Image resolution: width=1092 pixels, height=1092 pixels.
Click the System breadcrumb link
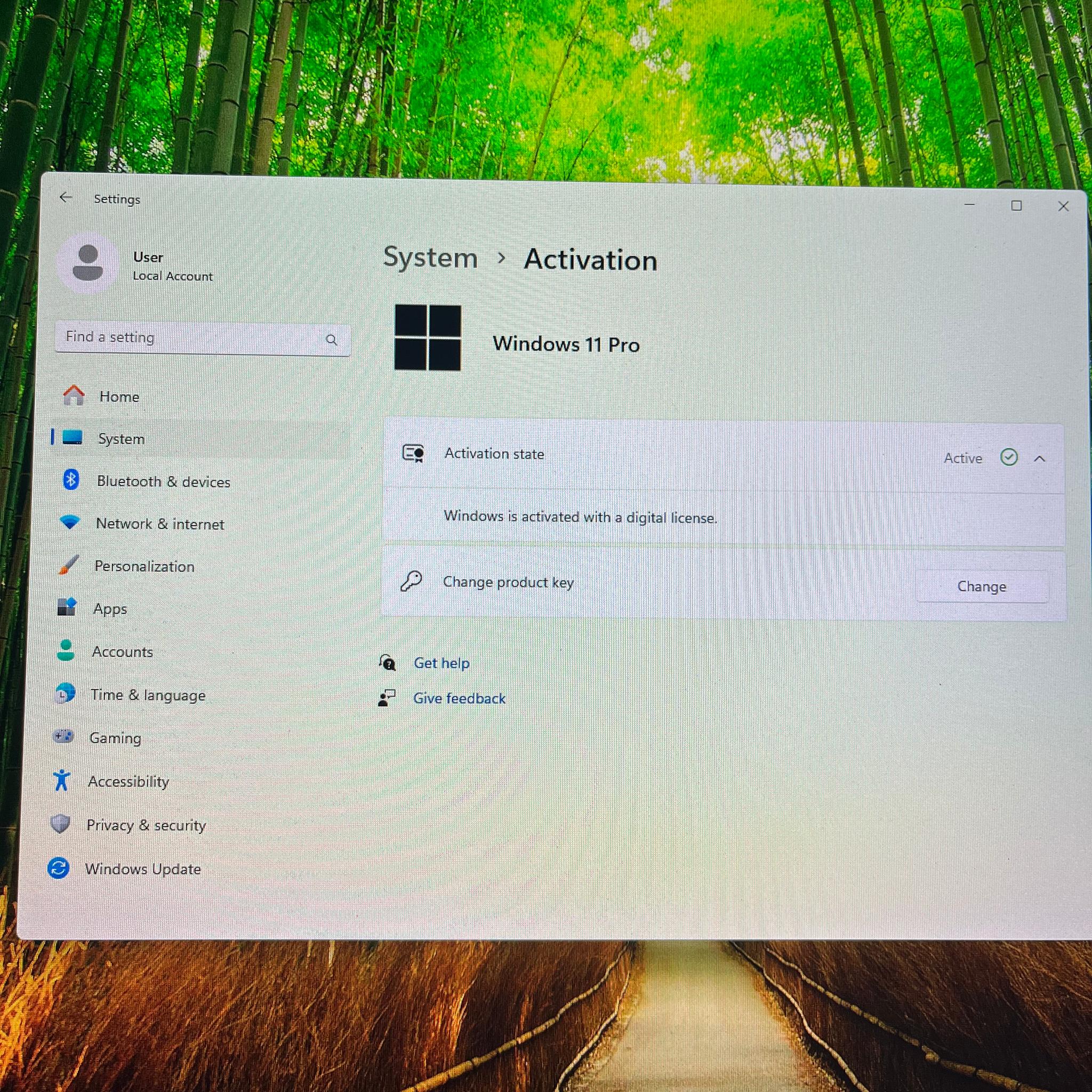(x=430, y=258)
